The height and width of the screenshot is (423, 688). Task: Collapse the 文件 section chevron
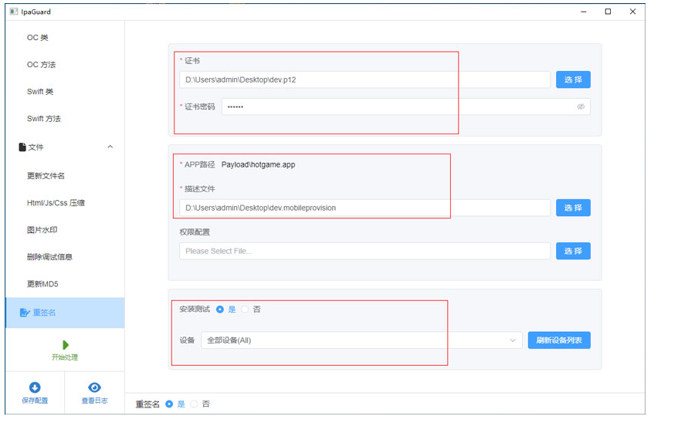point(110,147)
